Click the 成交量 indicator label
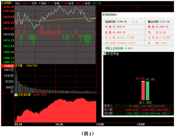The height and width of the screenshot is (139, 175). point(19,66)
